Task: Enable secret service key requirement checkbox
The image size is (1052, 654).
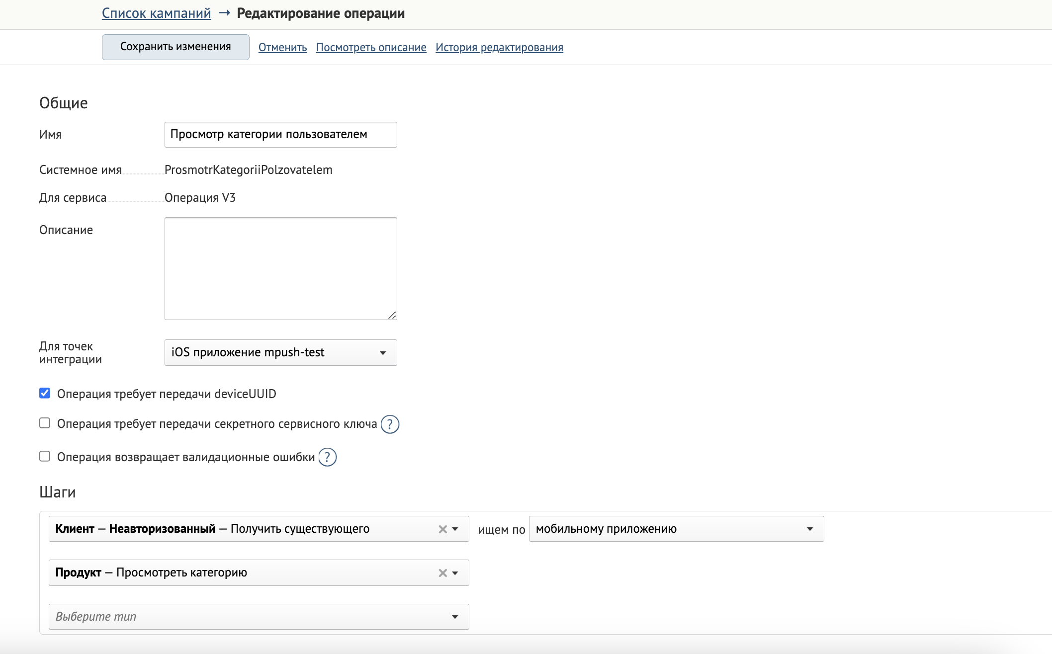Action: (45, 423)
